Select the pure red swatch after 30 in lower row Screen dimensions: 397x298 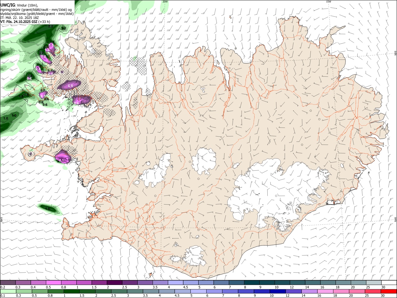[x=389, y=291]
